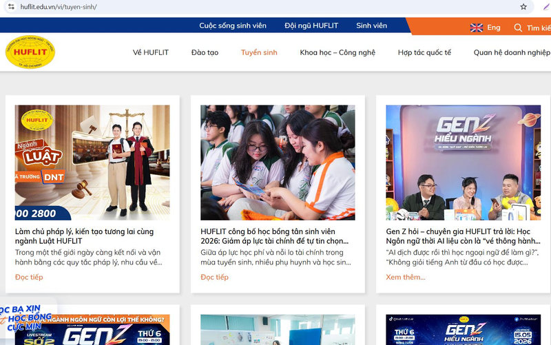
Task: Open Sinh viên top bar link
Action: (x=371, y=25)
